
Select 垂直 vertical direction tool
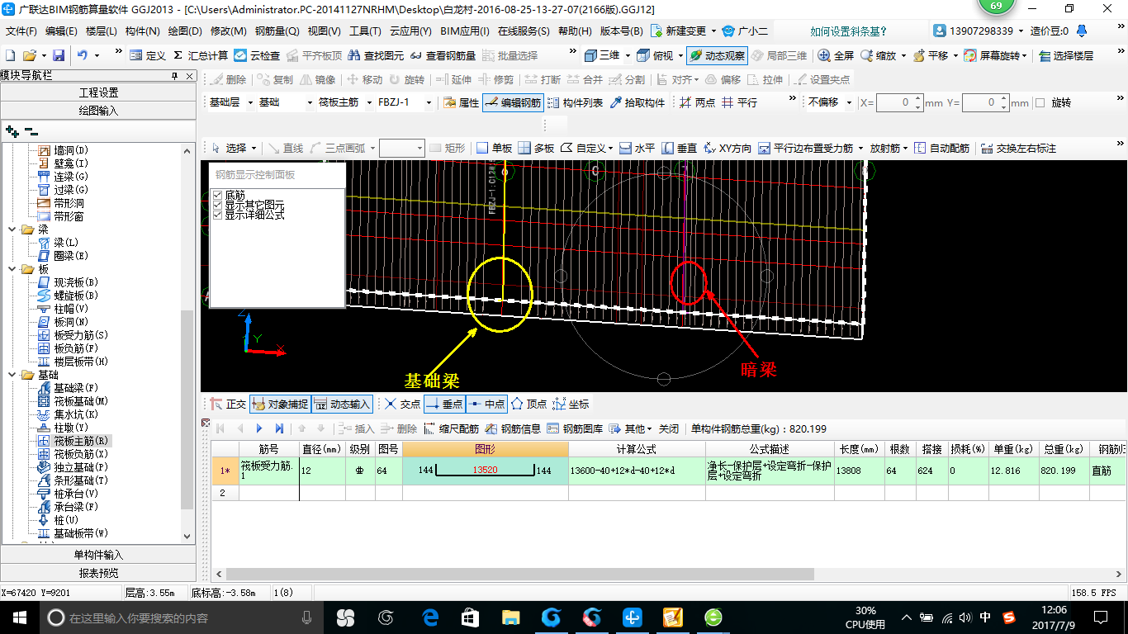pos(679,149)
